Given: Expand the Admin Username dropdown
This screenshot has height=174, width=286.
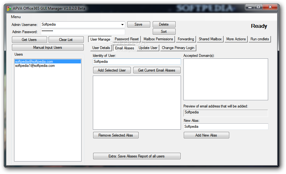Looking at the screenshot, I should tap(122, 24).
